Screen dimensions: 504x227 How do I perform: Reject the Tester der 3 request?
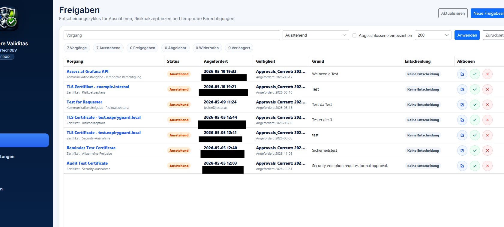(x=487, y=120)
